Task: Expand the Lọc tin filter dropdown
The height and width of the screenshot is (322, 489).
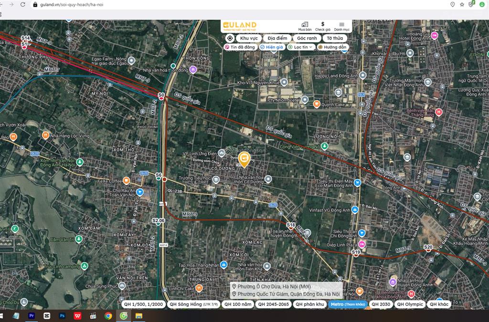Action: [301, 47]
